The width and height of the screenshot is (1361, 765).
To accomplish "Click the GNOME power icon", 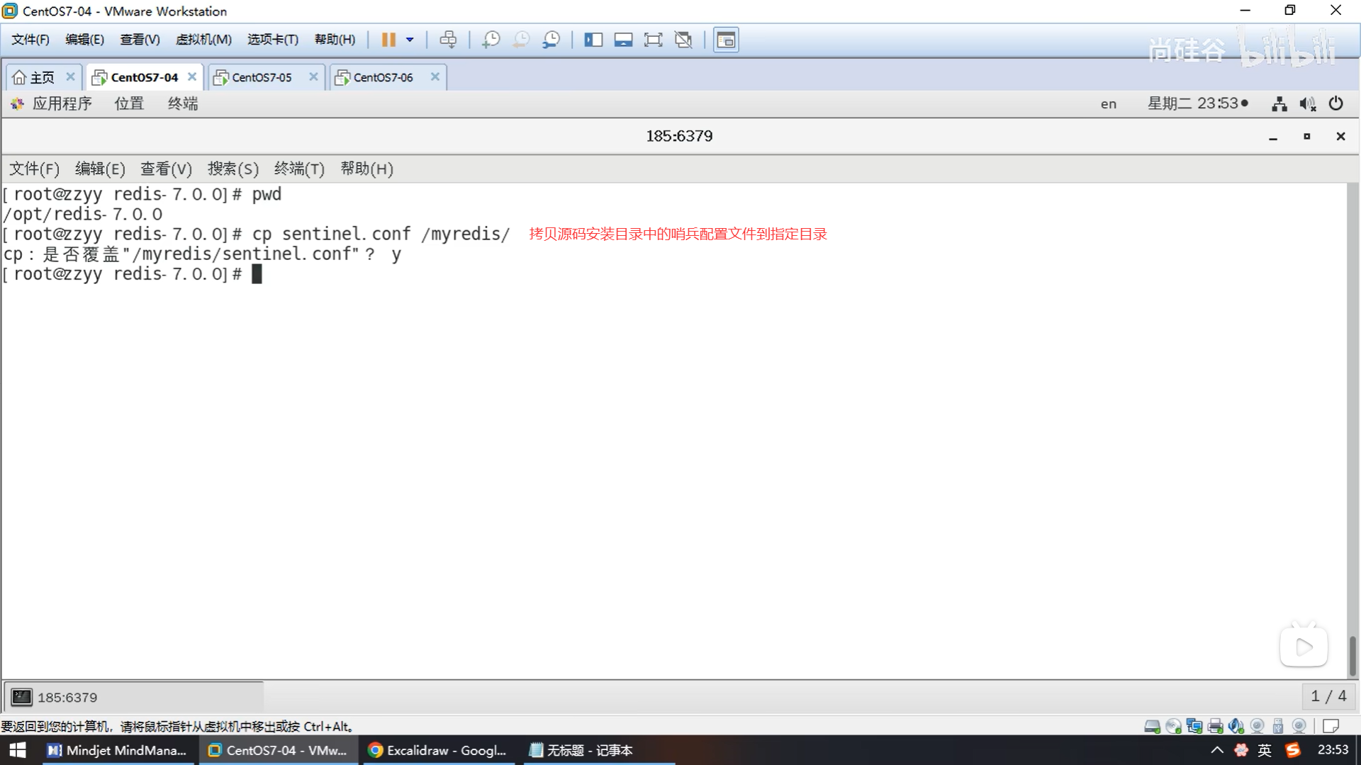I will [x=1335, y=103].
